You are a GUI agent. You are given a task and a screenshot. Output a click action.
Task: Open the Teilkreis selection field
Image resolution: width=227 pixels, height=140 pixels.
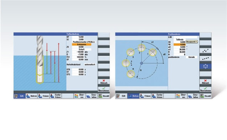(180, 39)
